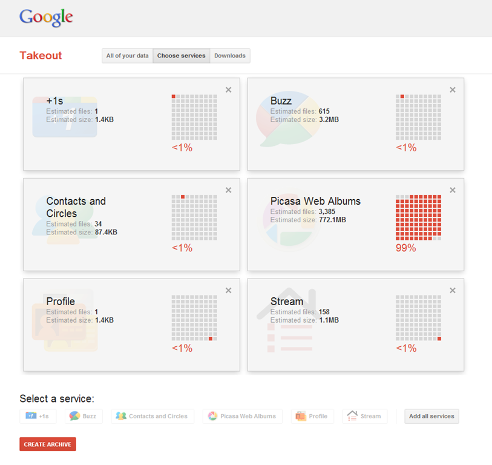Select Picasa Web Albums service chip
The image size is (492, 465).
(242, 417)
